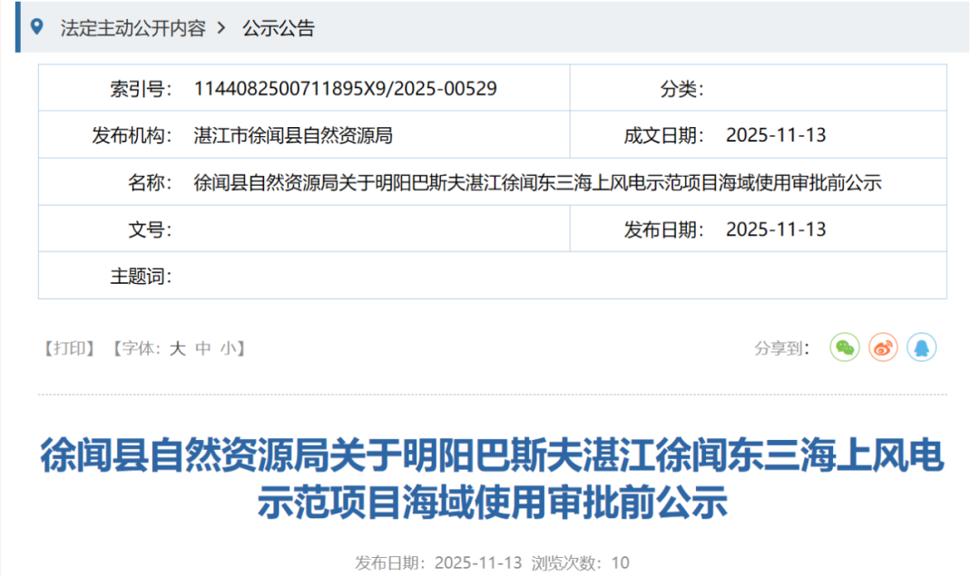Click the publisher 湛江市徐闻县自然资源局
980x577 pixels.
pos(293,136)
